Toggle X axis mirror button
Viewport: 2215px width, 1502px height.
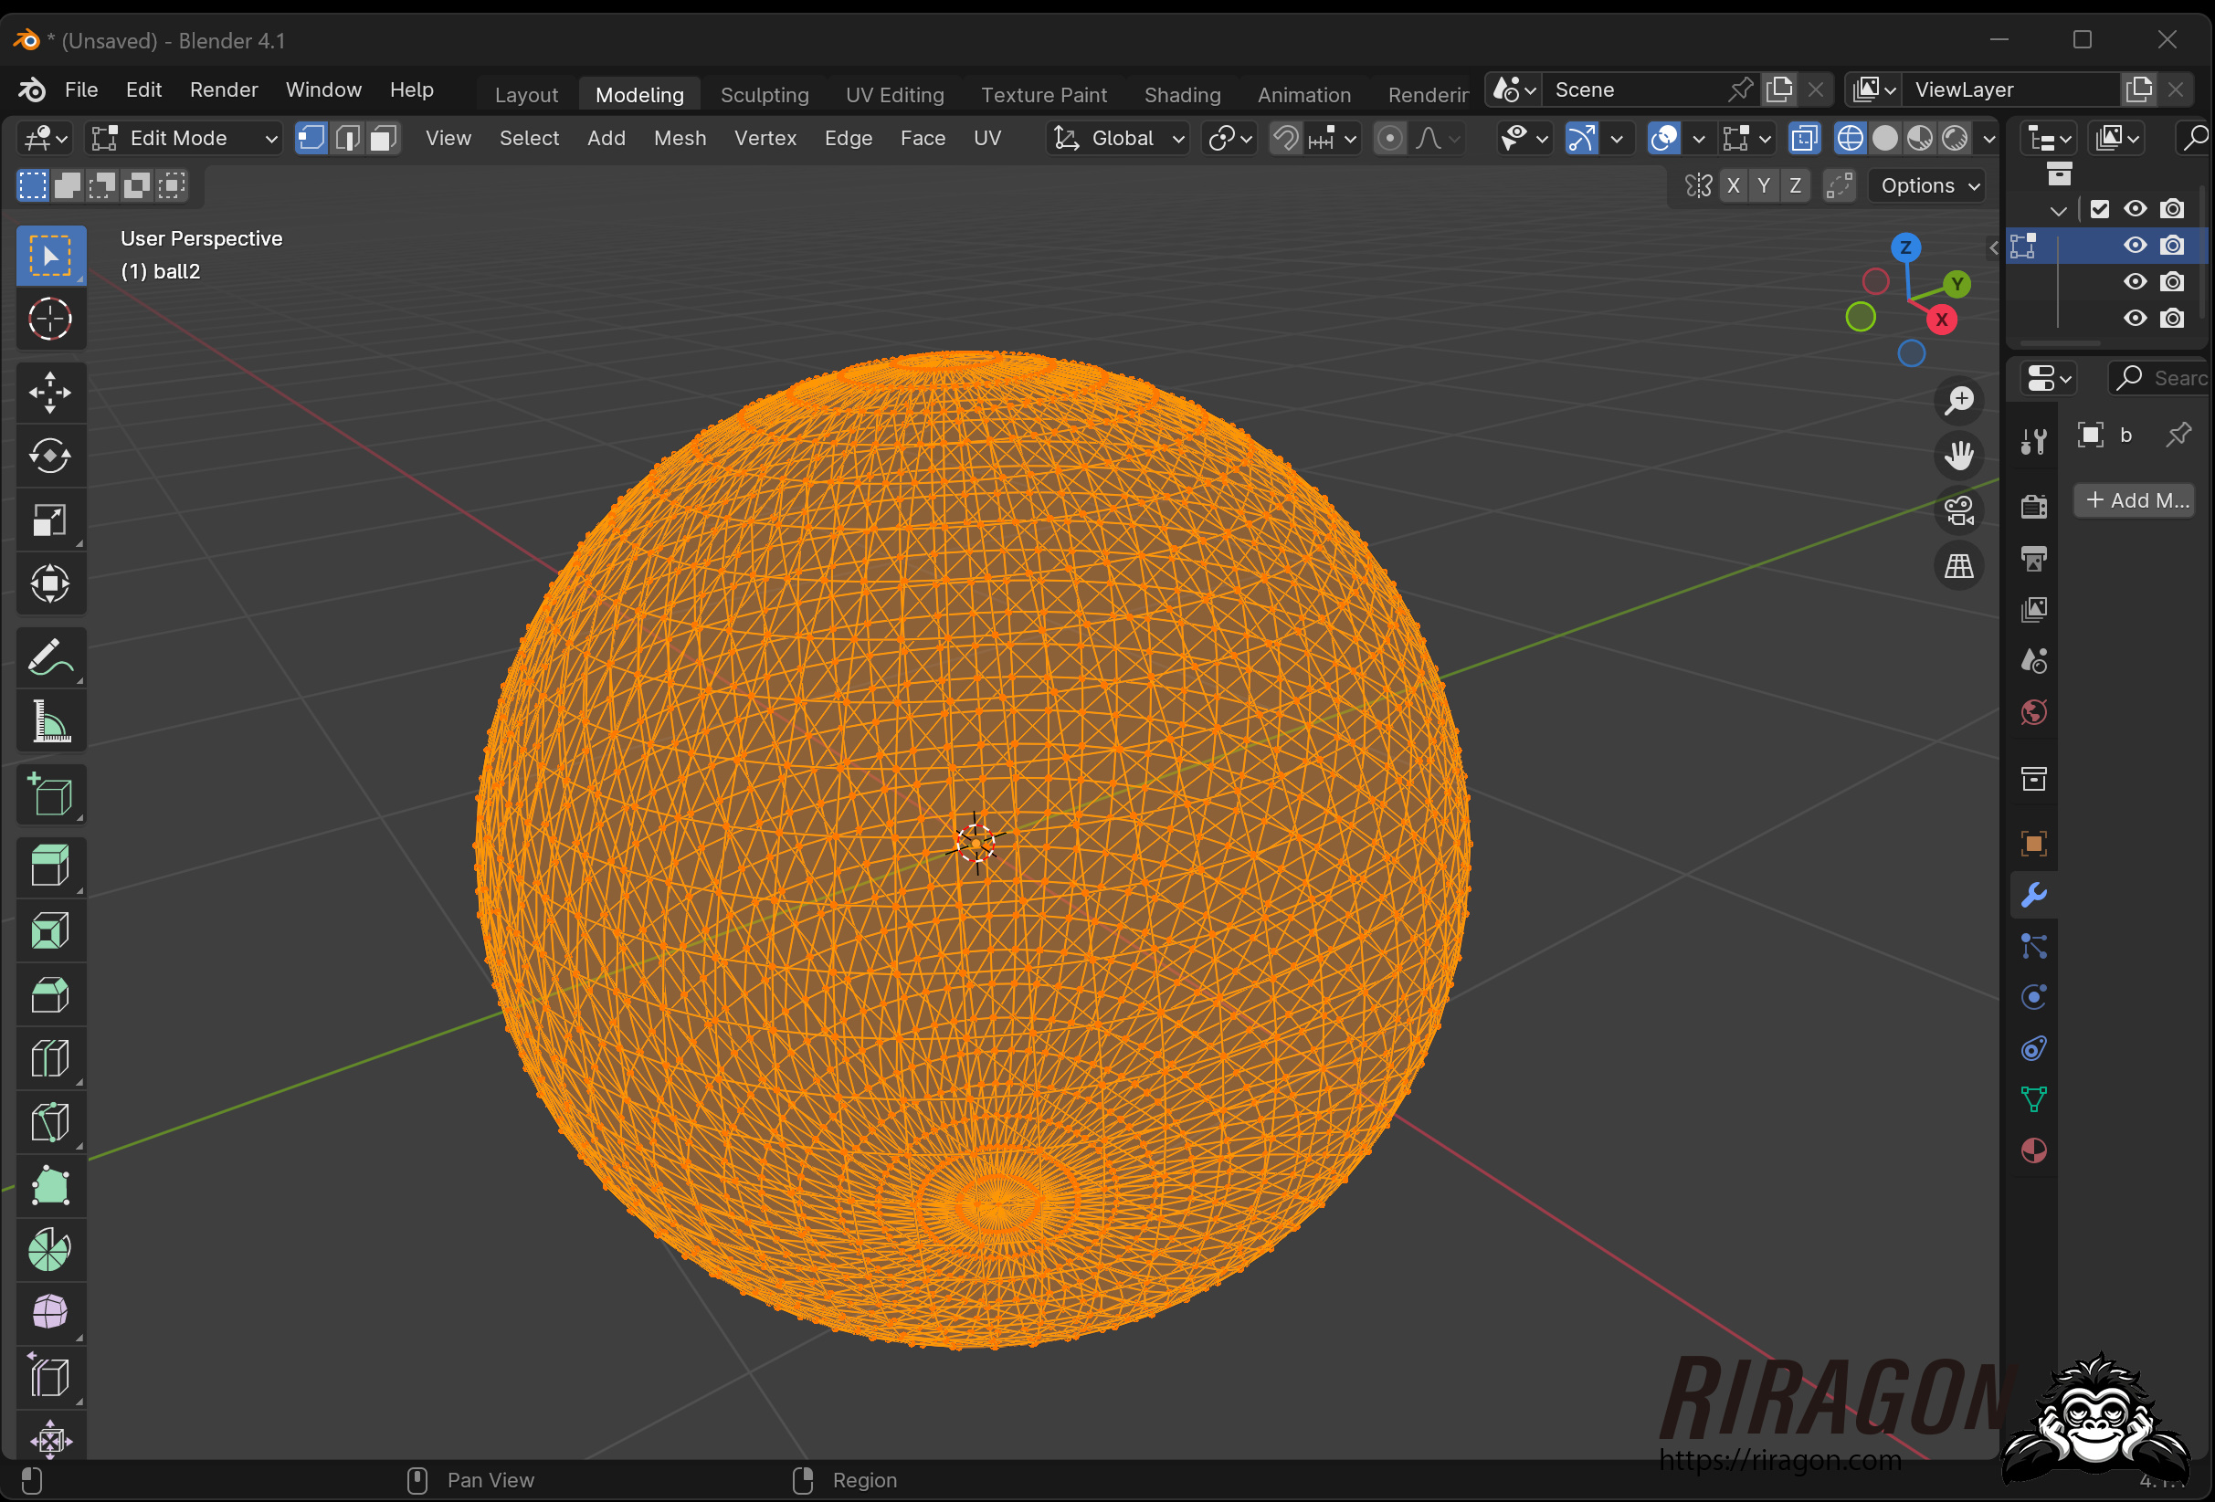[x=1733, y=186]
